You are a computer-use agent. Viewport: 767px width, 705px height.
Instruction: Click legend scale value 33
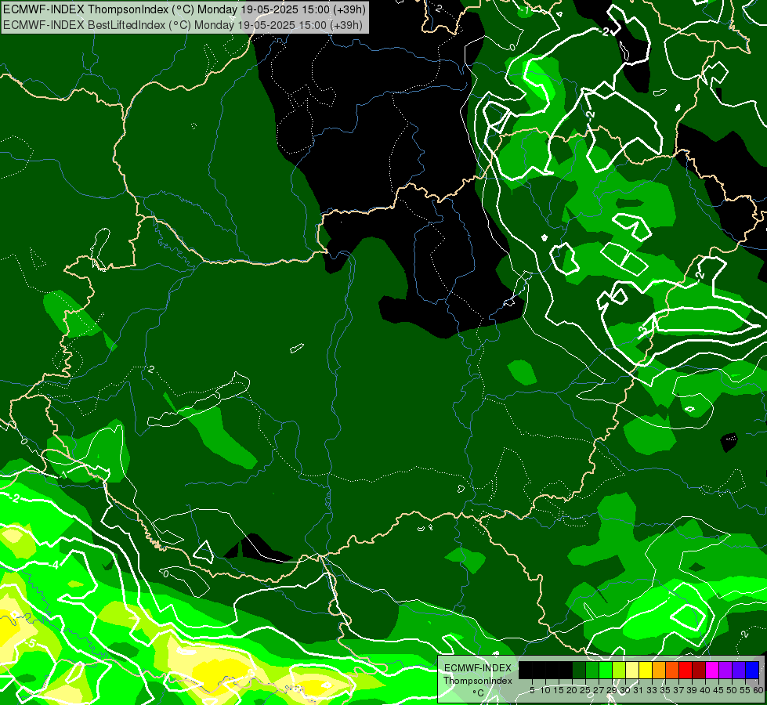click(652, 690)
